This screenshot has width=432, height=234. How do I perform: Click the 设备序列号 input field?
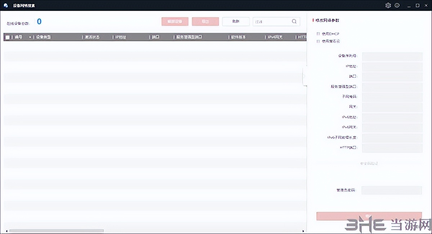(x=392, y=57)
